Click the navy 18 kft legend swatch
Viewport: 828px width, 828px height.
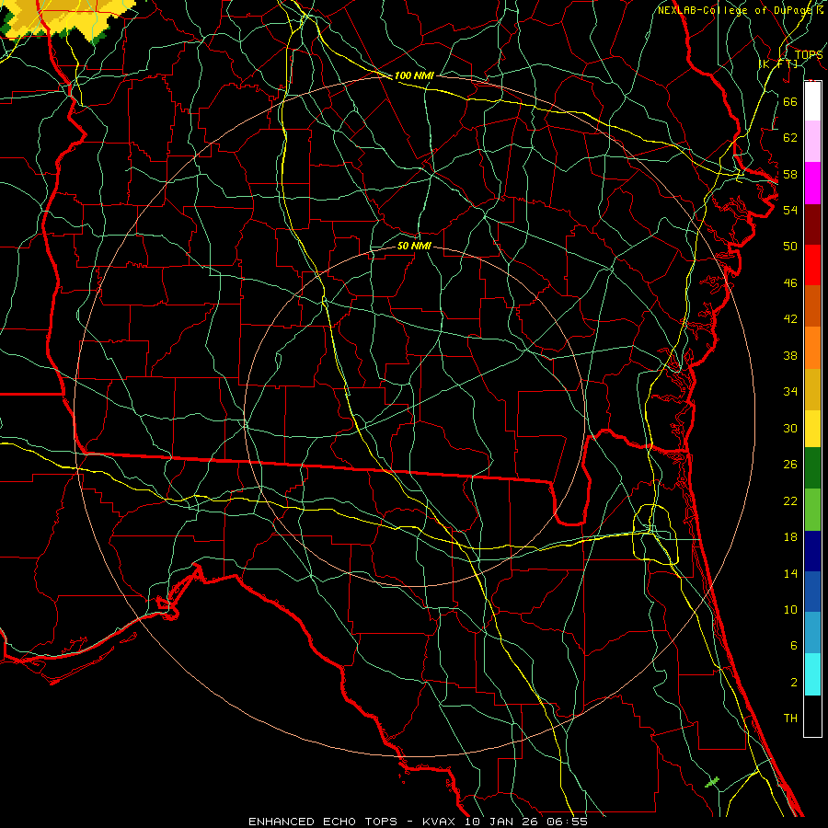(x=812, y=551)
